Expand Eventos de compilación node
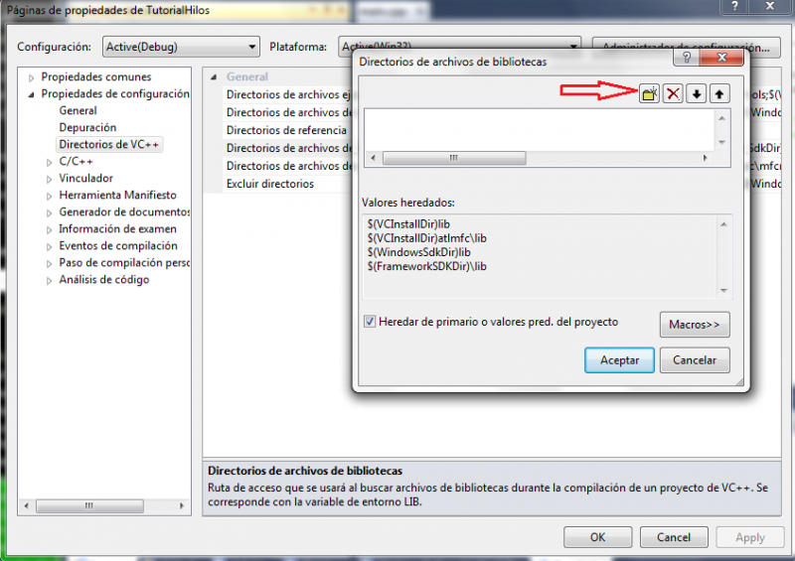Viewport: 795px width, 561px height. (49, 247)
